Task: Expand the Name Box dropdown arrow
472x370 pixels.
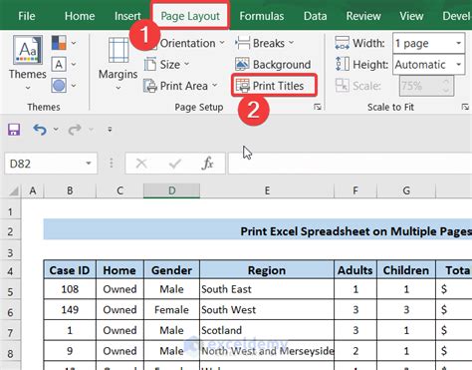Action: [89, 164]
